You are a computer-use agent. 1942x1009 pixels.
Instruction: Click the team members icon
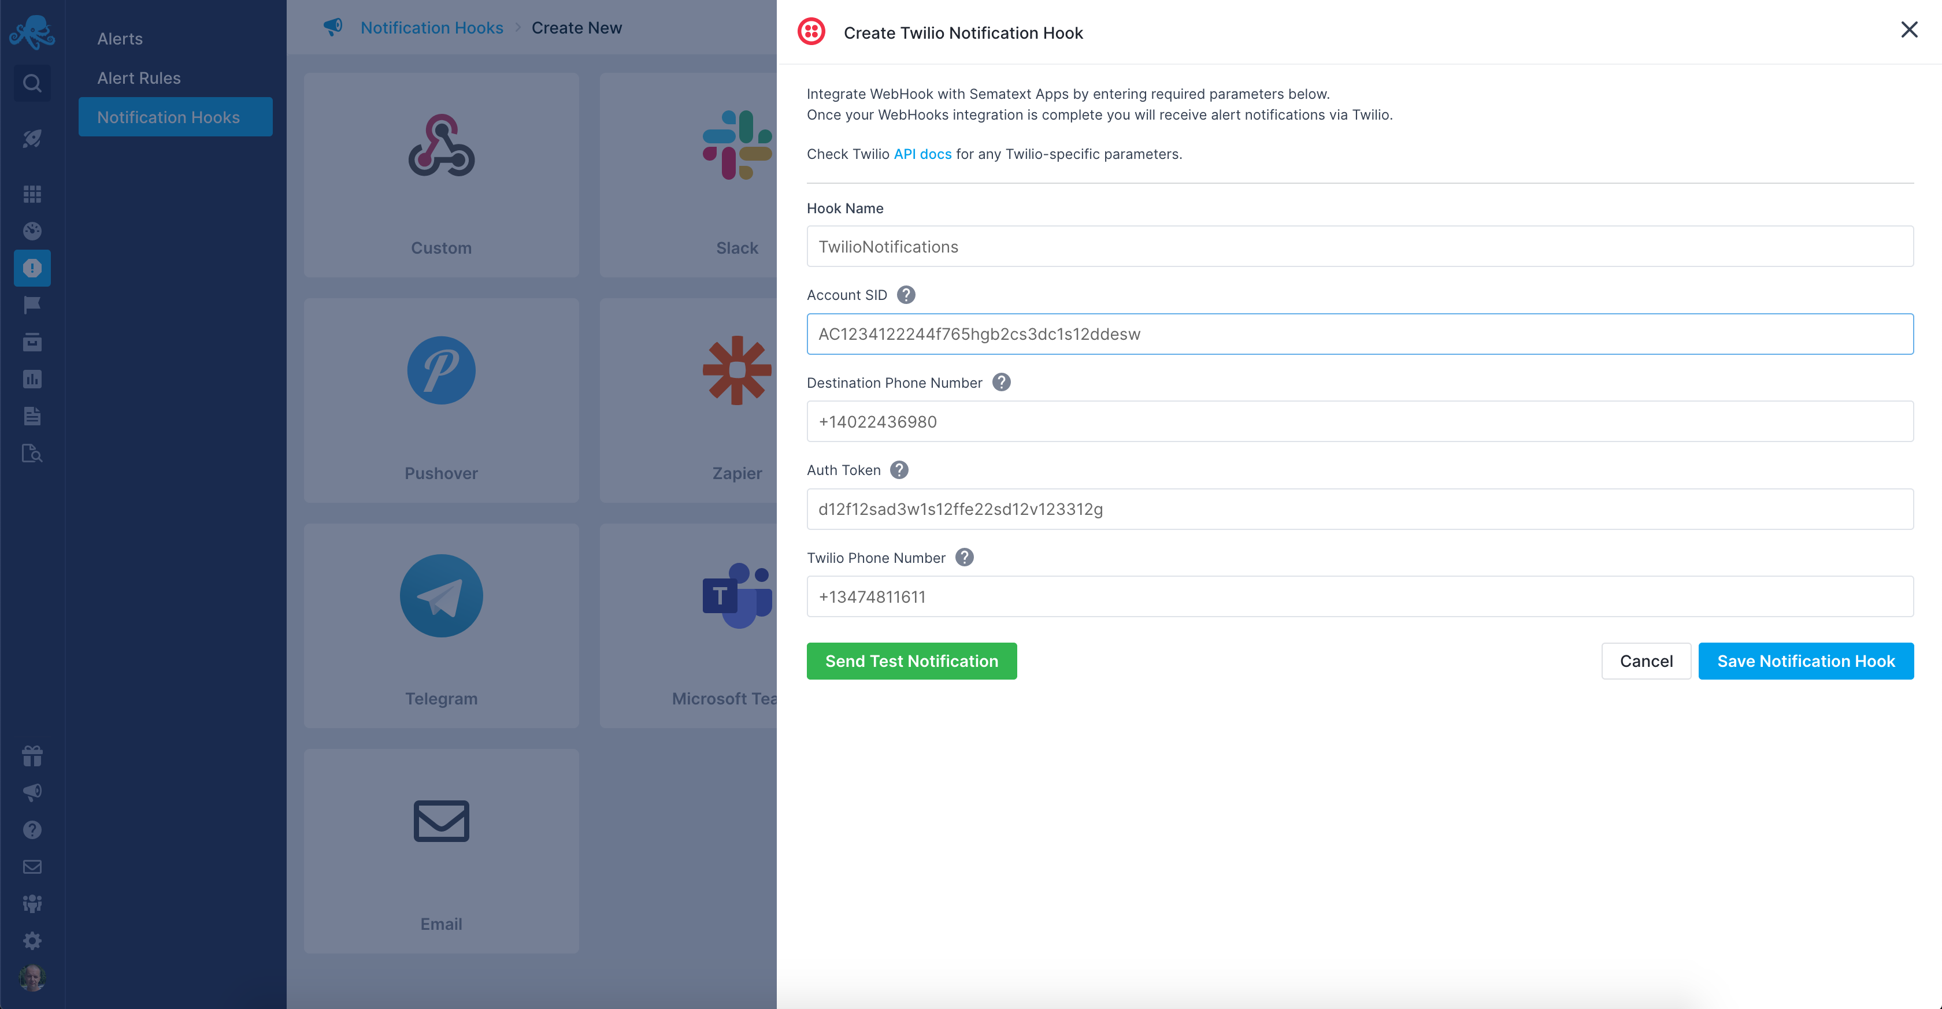[x=32, y=903]
